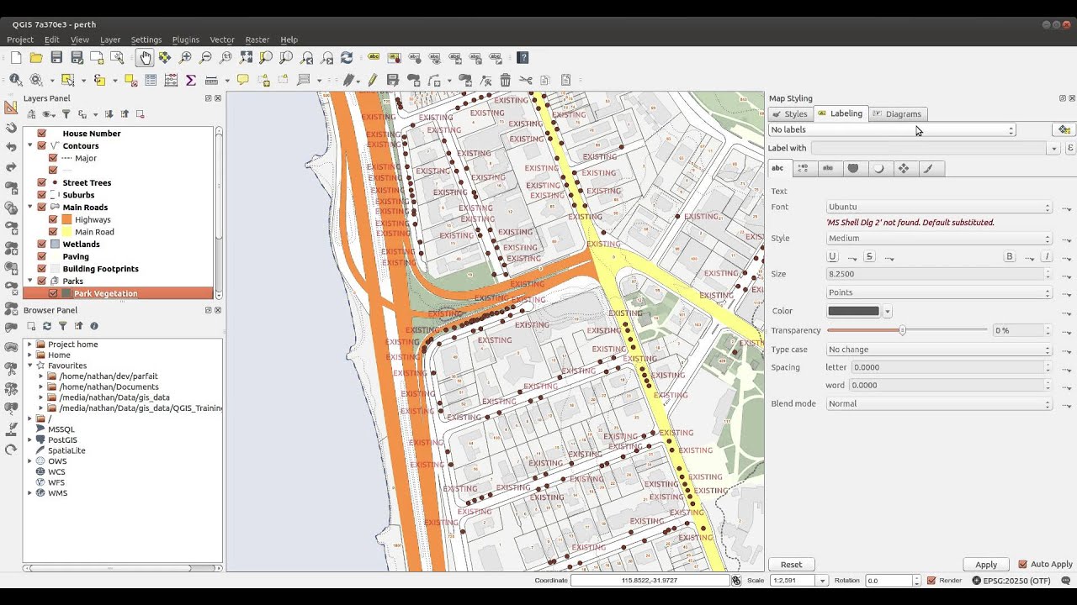Toggle visibility of Street Trees layer
1077x605 pixels.
pyautogui.click(x=41, y=182)
